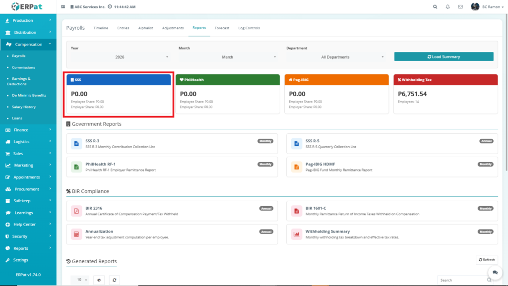Click the Refresh button for generated reports
Image resolution: width=508 pixels, height=286 pixels.
[x=486, y=260]
